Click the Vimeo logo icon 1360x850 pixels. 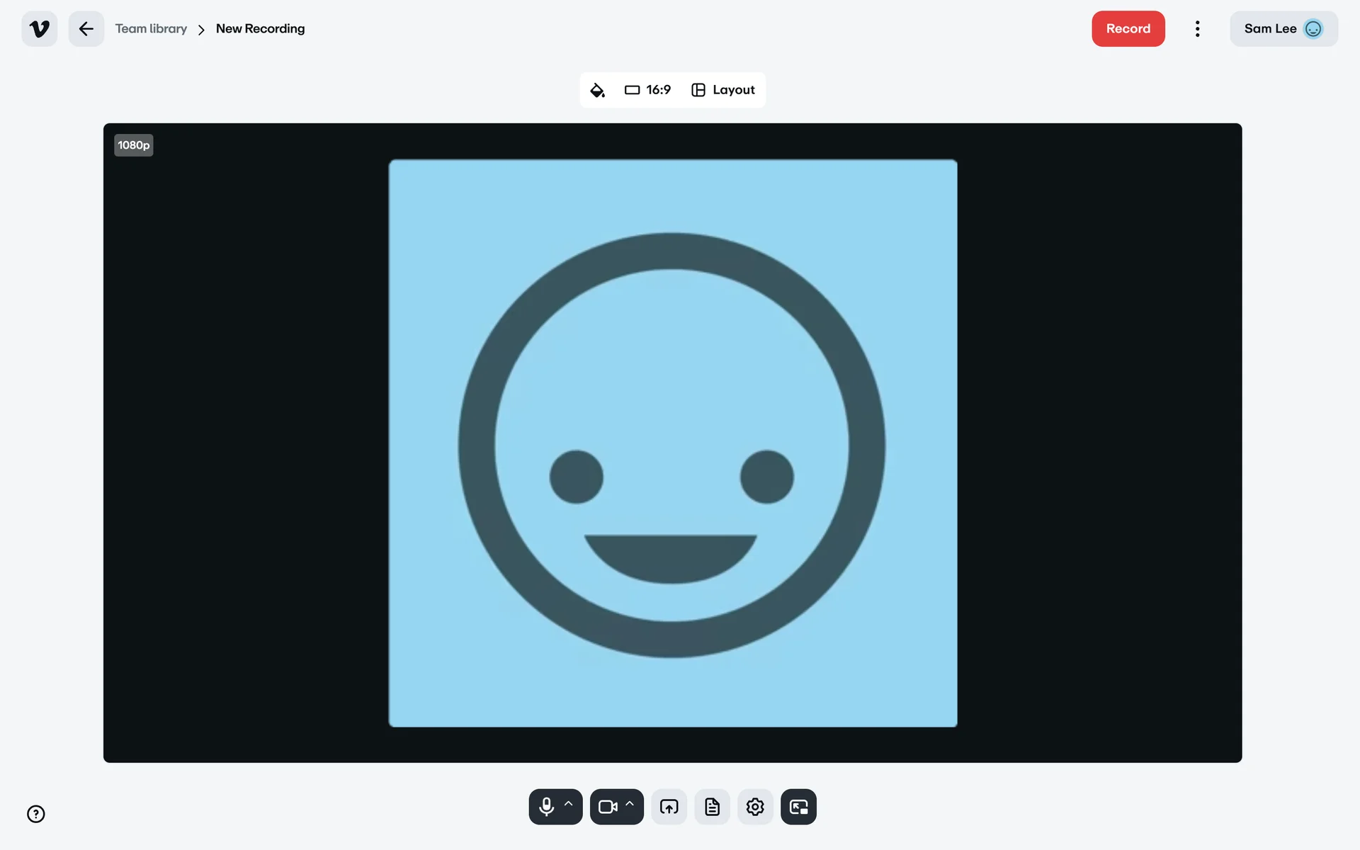click(x=40, y=29)
